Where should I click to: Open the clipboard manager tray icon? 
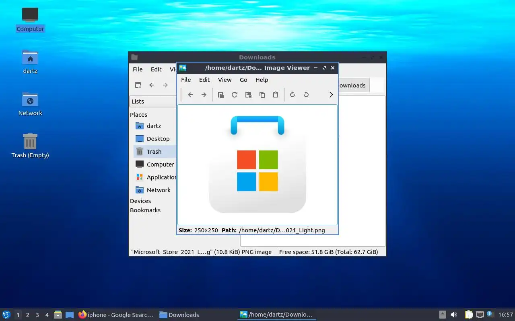tap(469, 315)
